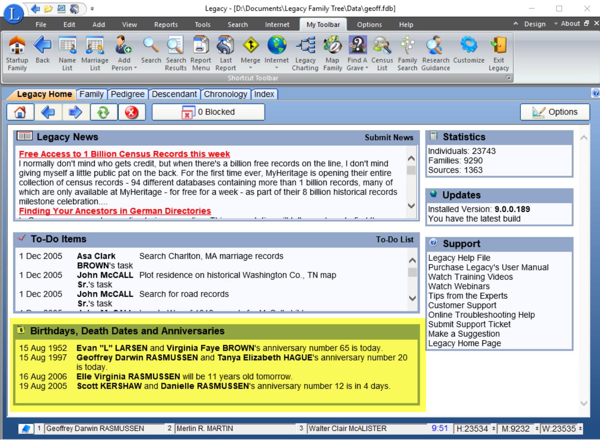The image size is (600, 440).
Task: Click the Internet globe icon
Action: coord(277,46)
